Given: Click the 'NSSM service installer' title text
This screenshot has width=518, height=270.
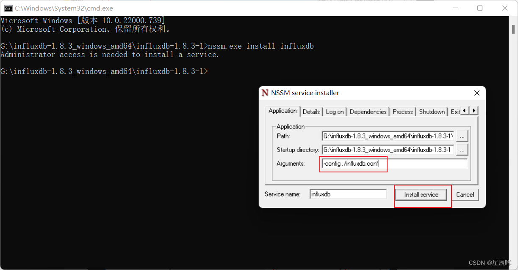Looking at the screenshot, I should click(x=305, y=93).
